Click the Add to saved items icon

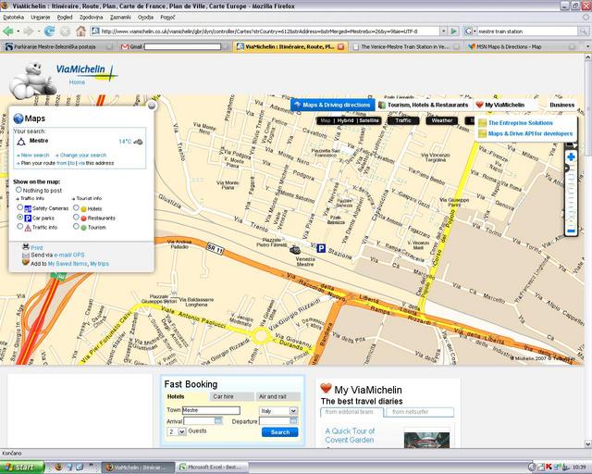point(26,263)
